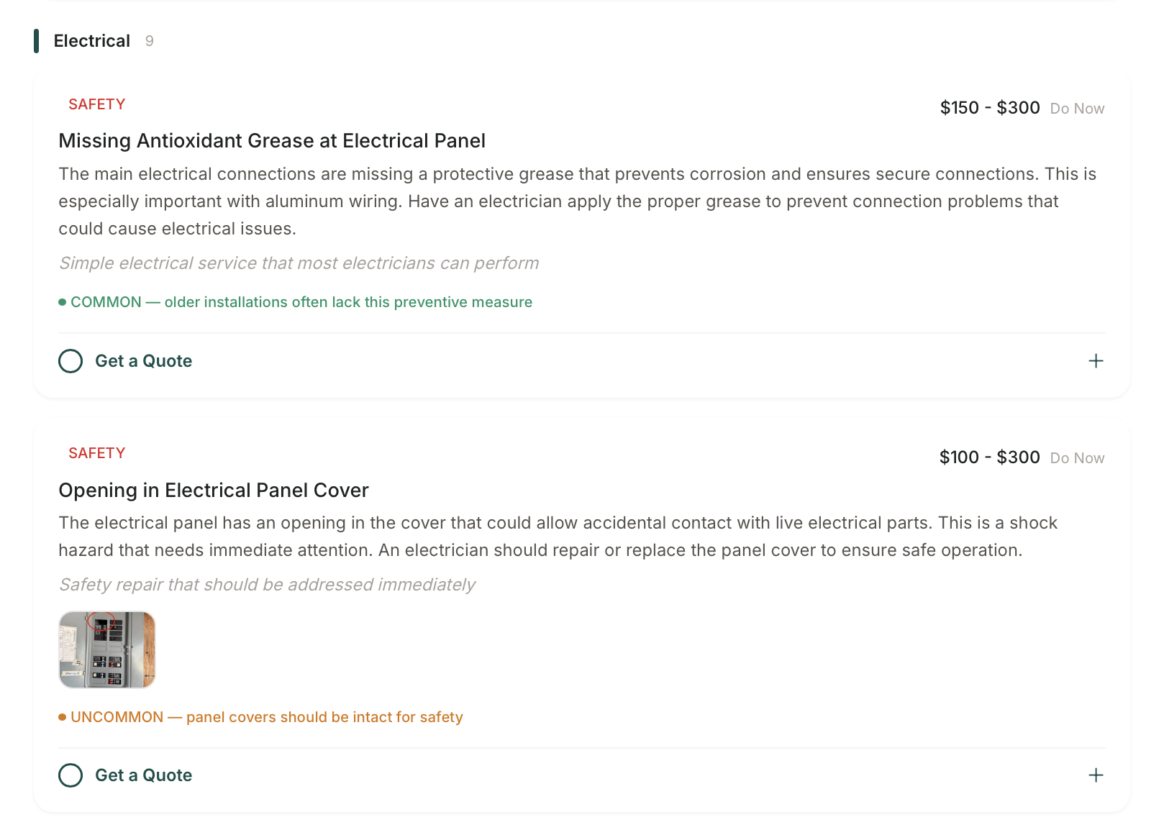The width and height of the screenshot is (1164, 830).
Task: Click the Electrical section heading
Action: [92, 41]
